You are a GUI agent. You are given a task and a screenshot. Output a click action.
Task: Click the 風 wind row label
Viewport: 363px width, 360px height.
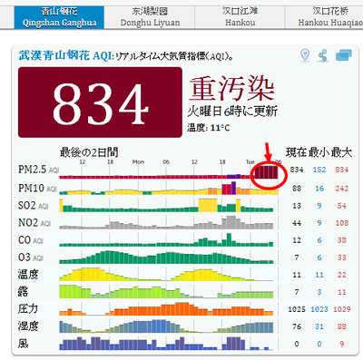coord(23,344)
